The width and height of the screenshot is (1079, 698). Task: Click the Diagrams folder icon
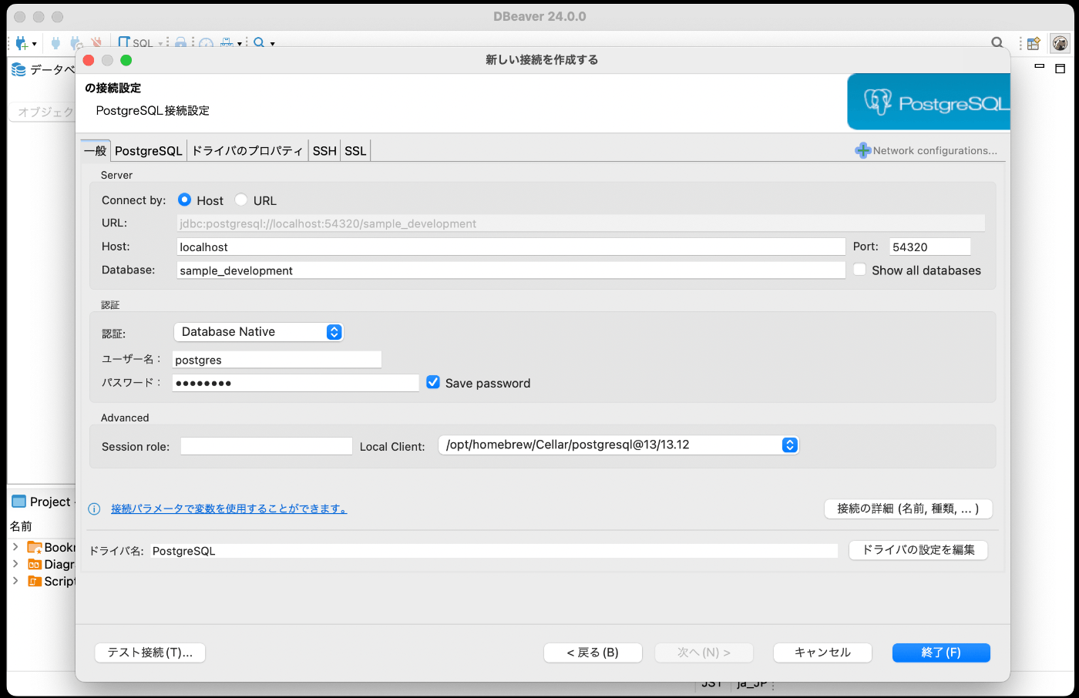35,564
